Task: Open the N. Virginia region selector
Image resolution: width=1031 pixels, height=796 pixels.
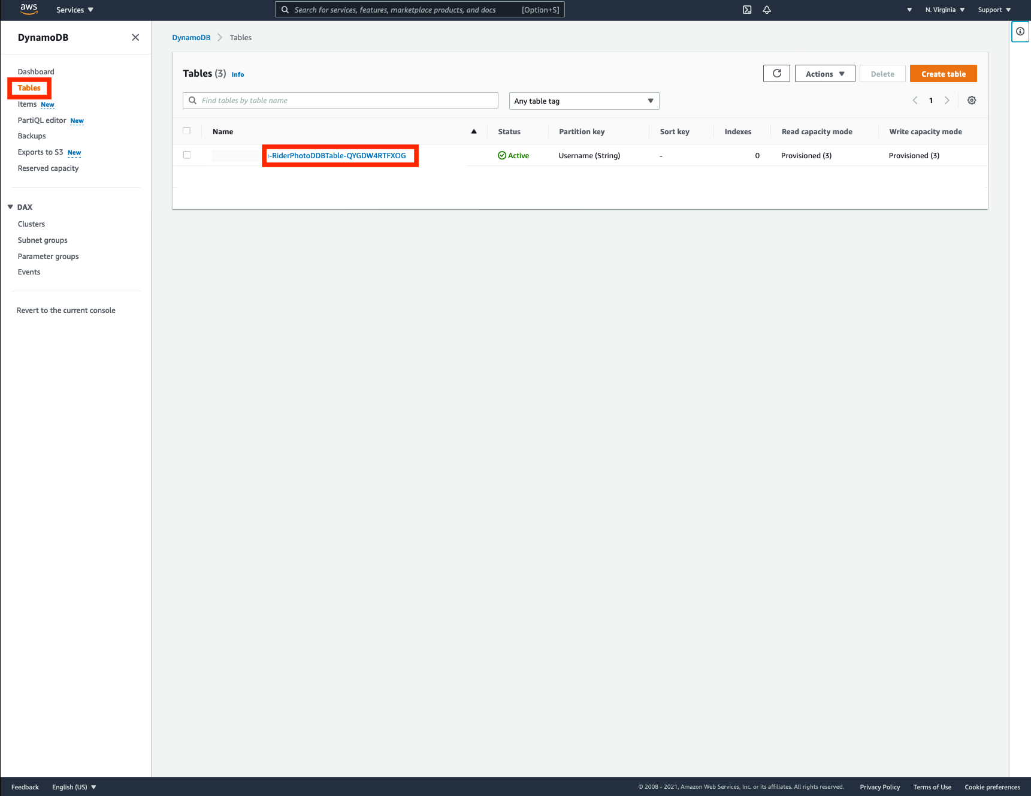Action: pyautogui.click(x=945, y=10)
